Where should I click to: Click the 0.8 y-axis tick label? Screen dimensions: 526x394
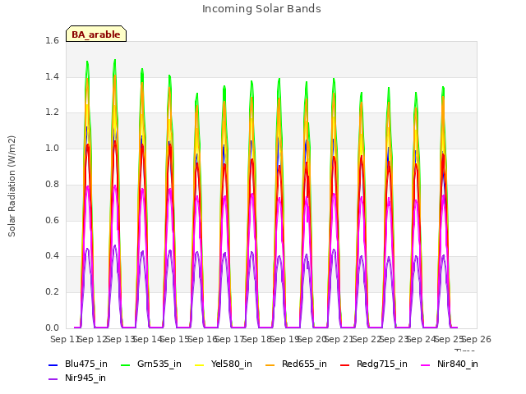pyautogui.click(x=52, y=184)
